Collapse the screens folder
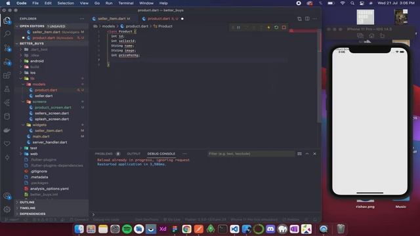The image size is (420, 236). pos(39,102)
